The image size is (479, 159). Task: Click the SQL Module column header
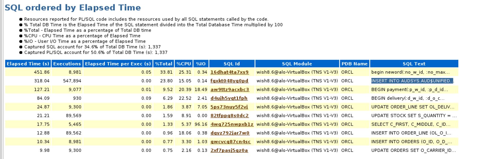tap(297, 64)
